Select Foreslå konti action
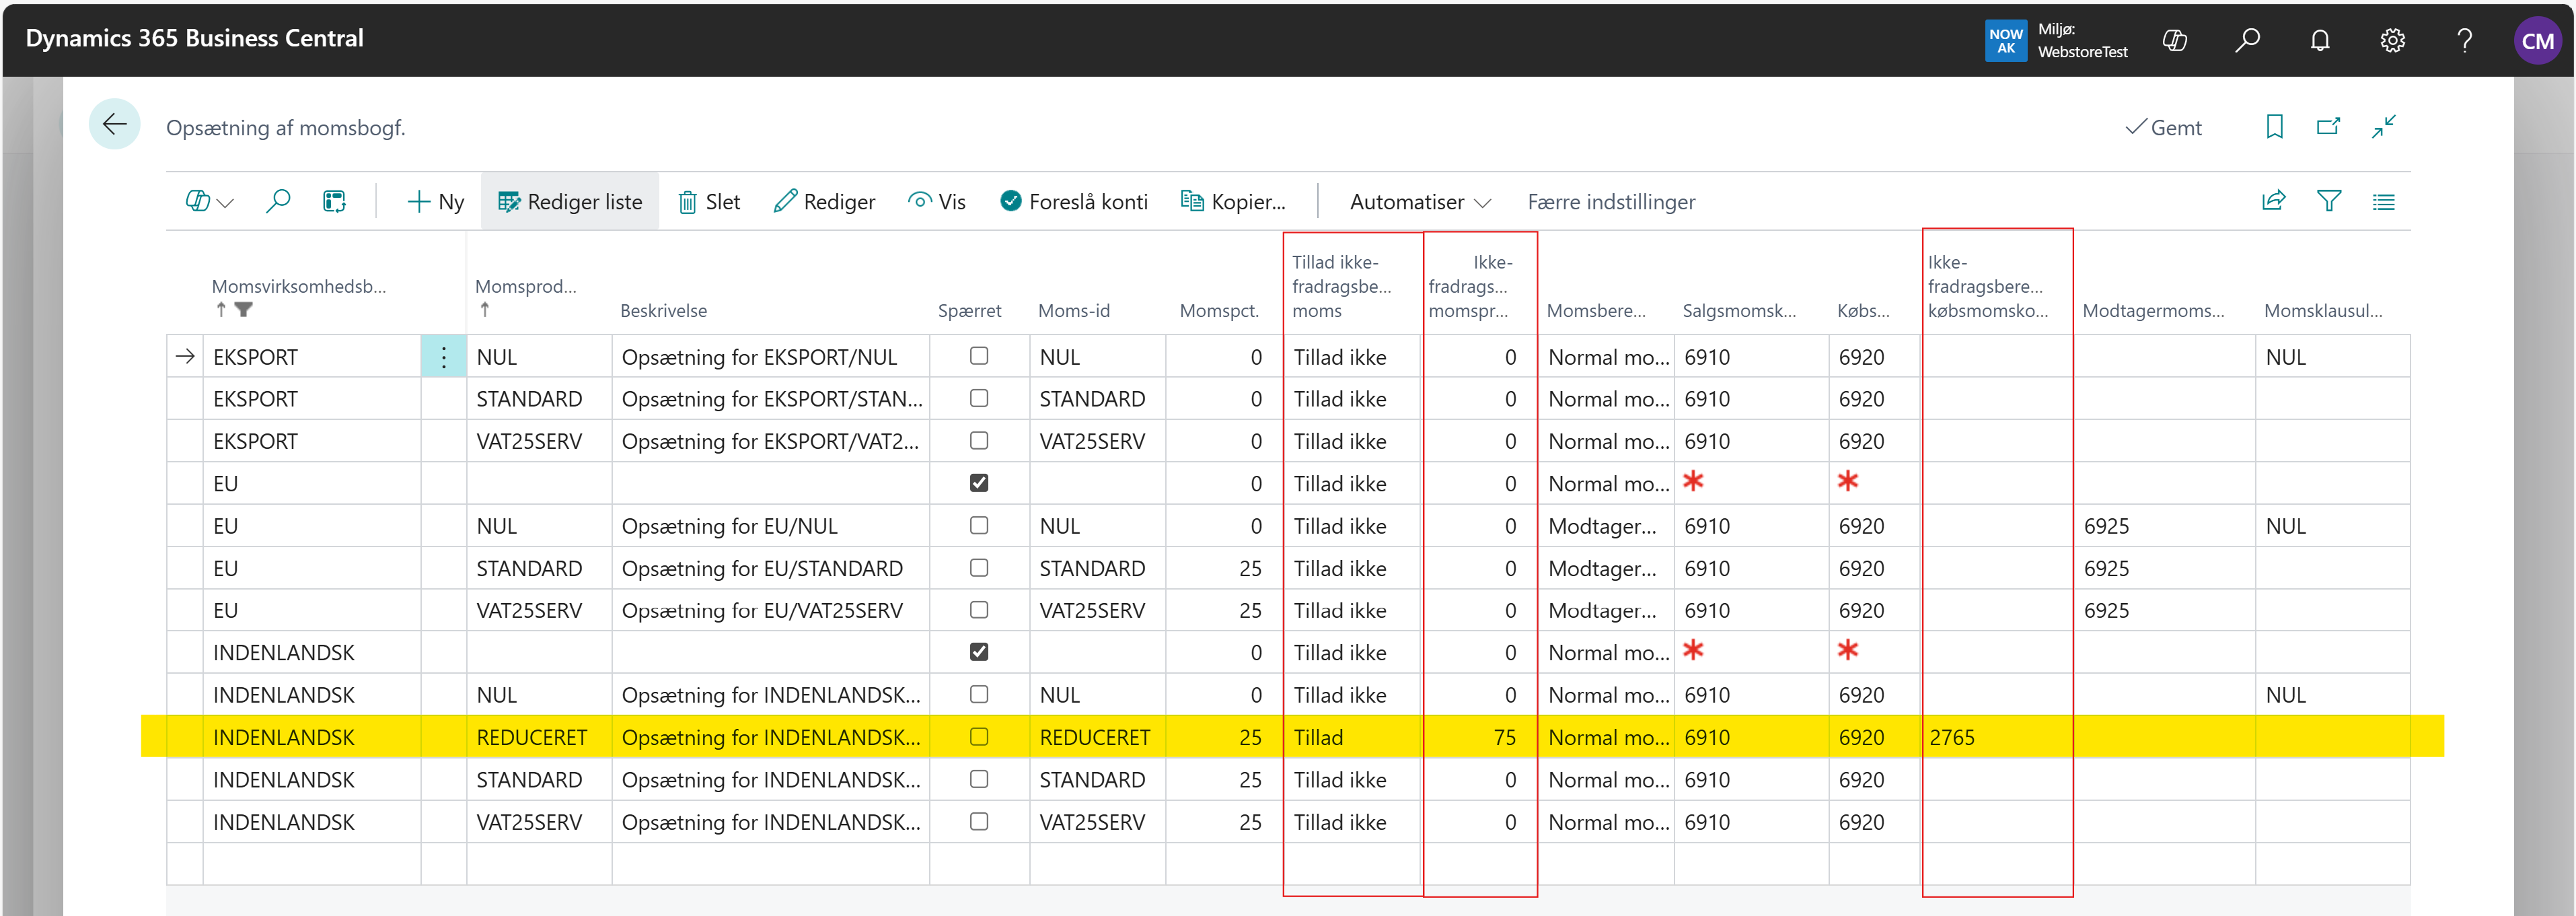The width and height of the screenshot is (2576, 916). coord(1073,202)
